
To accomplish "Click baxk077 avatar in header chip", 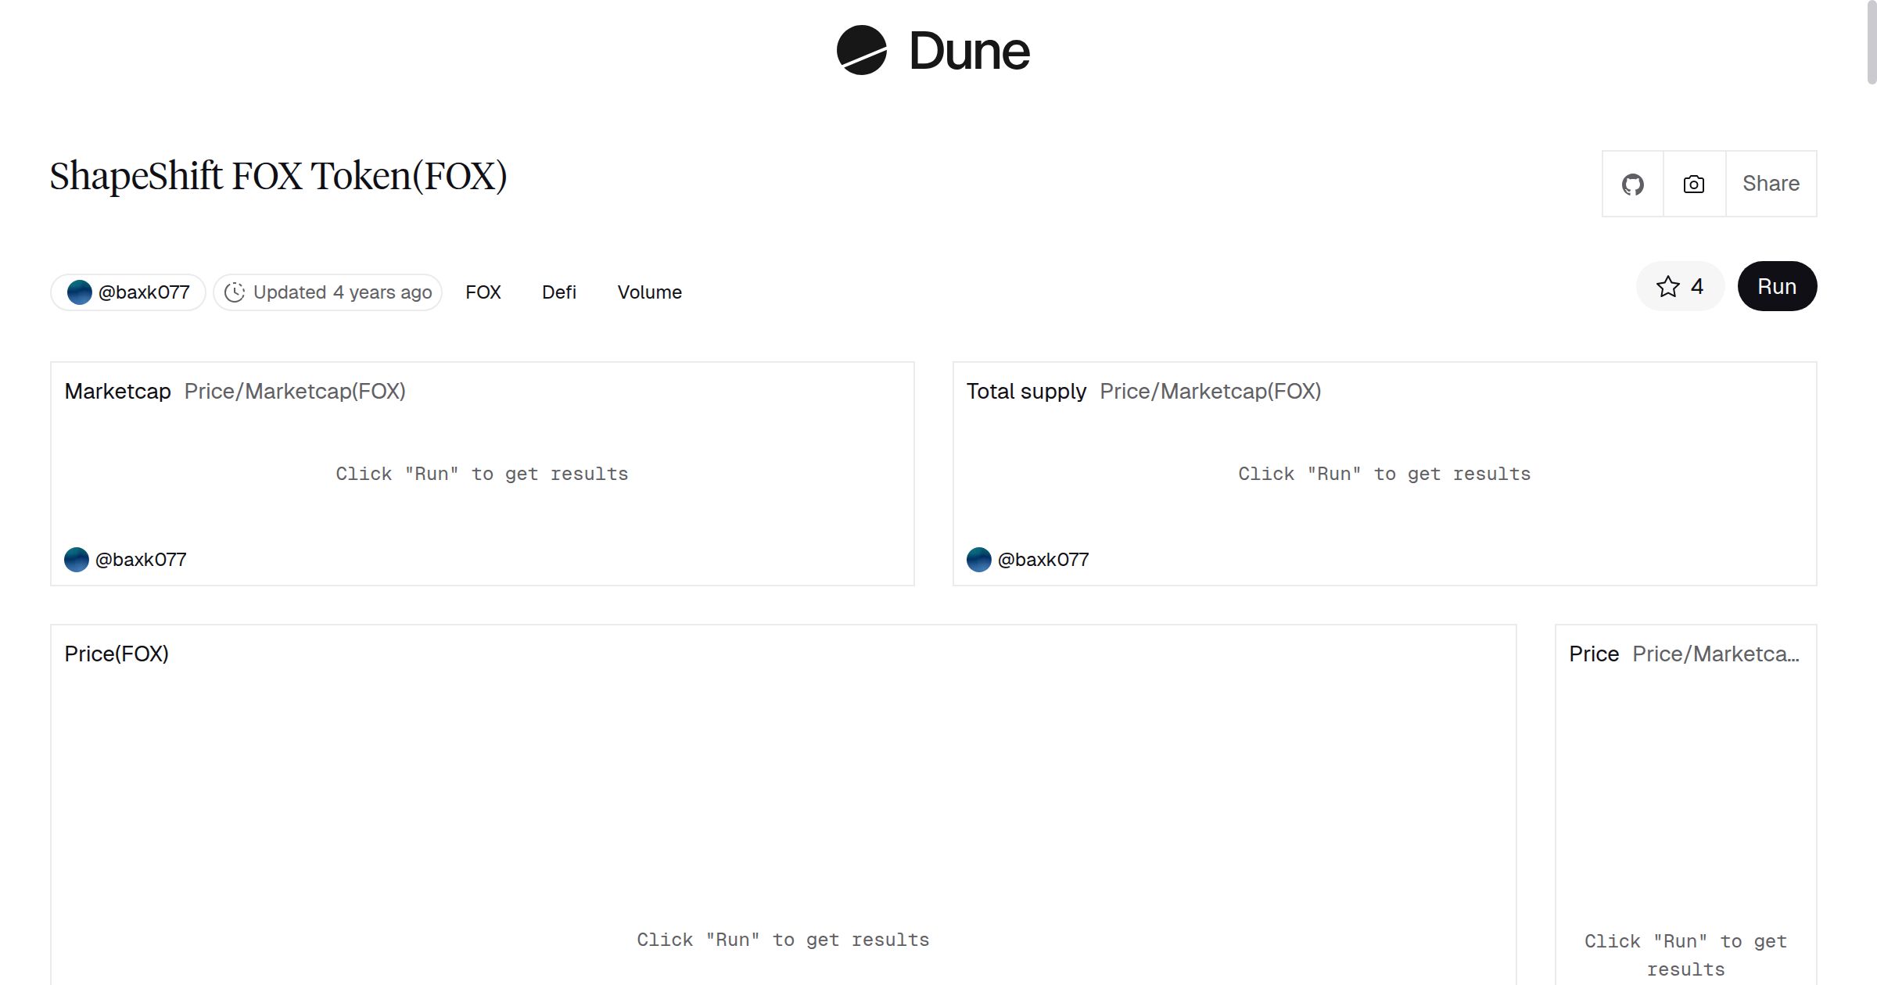I will tap(80, 292).
